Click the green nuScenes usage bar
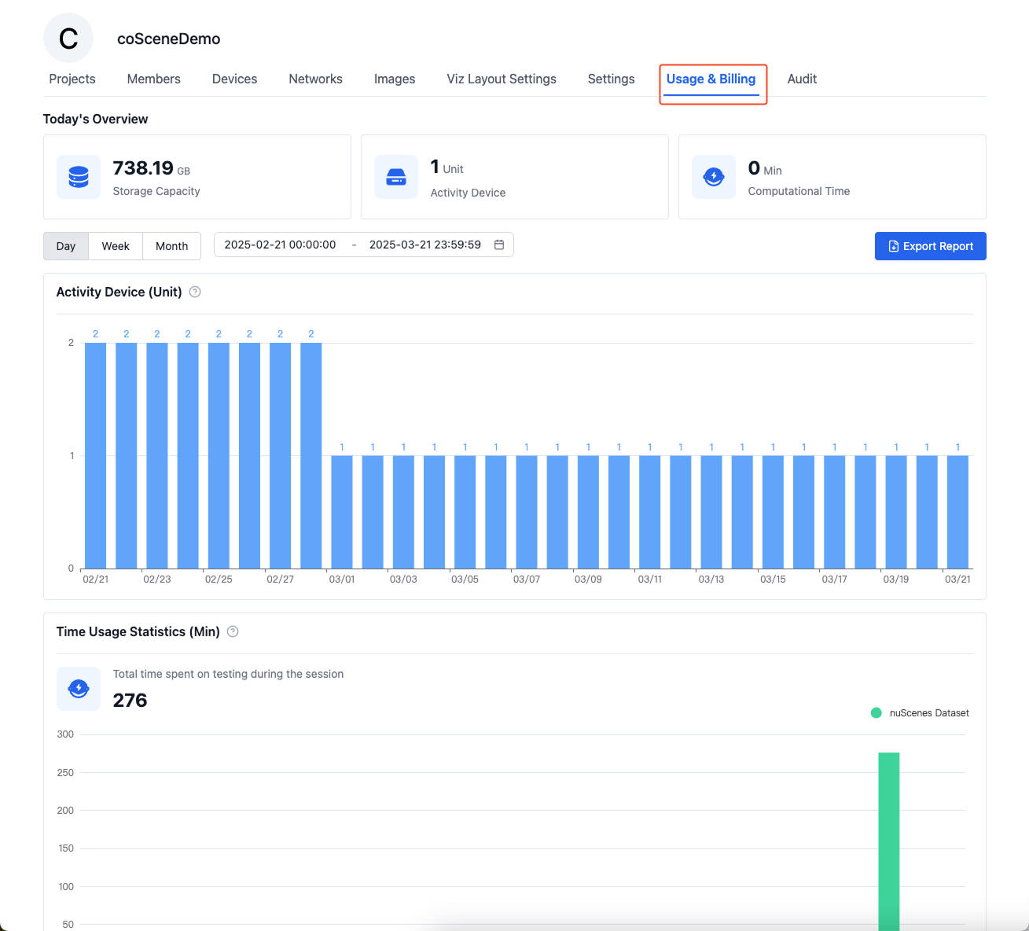Image resolution: width=1029 pixels, height=931 pixels. [889, 841]
